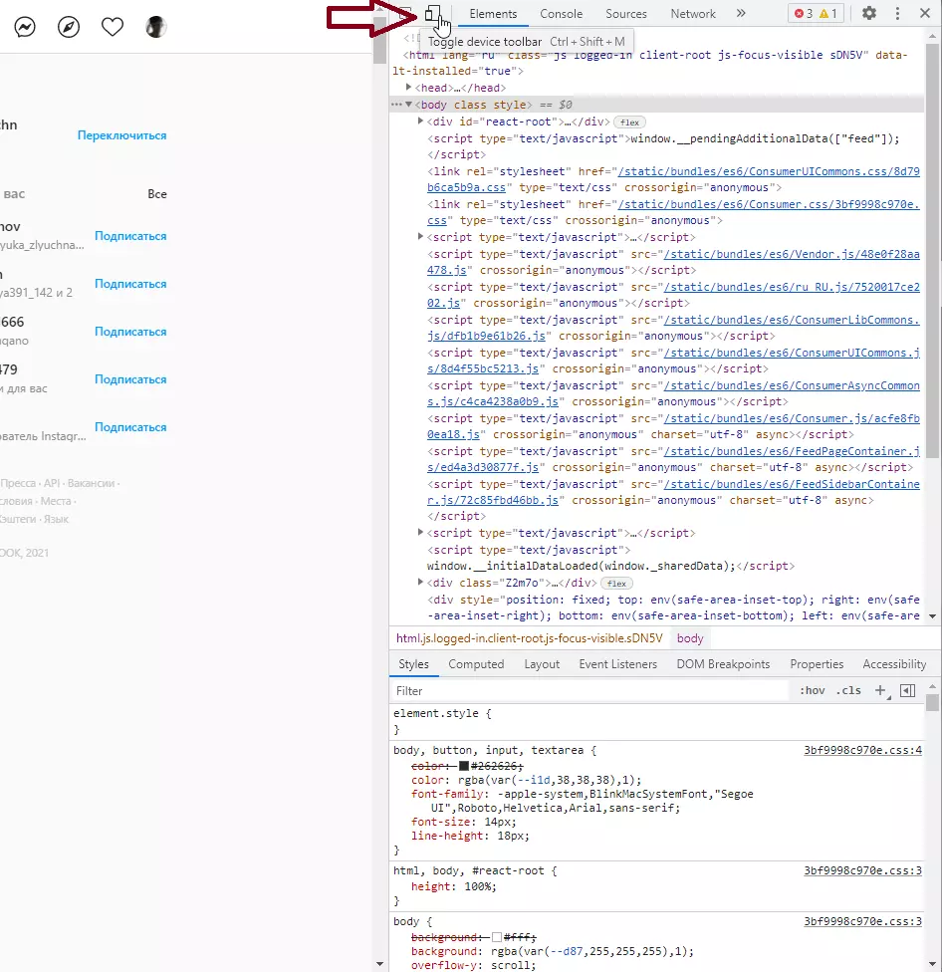Switch to the Console tab
This screenshot has width=942, height=972.
pos(561,14)
